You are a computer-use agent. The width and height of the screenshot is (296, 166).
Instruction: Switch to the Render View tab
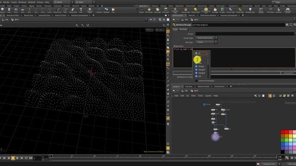[29, 15]
